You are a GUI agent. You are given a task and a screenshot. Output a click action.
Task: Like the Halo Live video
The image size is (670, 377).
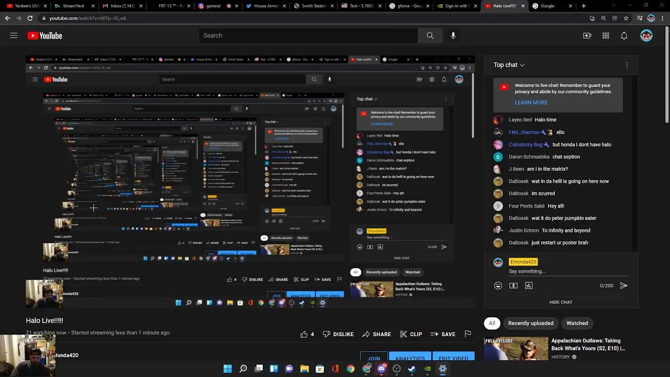pyautogui.click(x=307, y=334)
